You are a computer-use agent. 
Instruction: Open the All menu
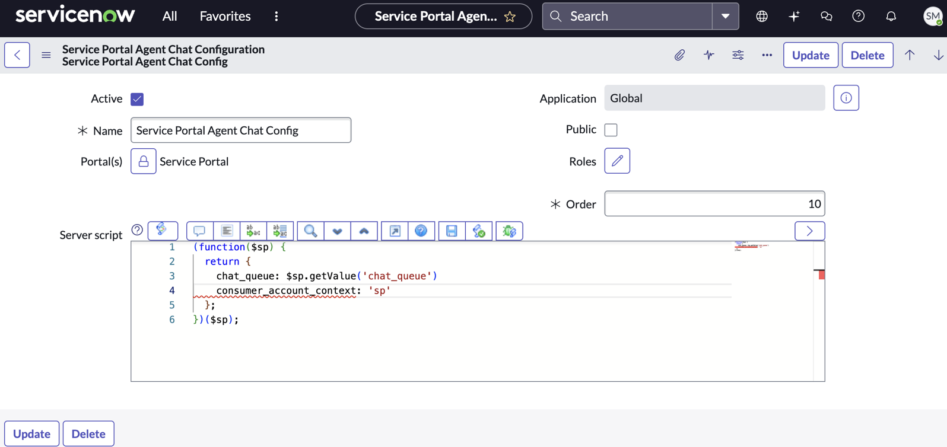[x=170, y=16]
